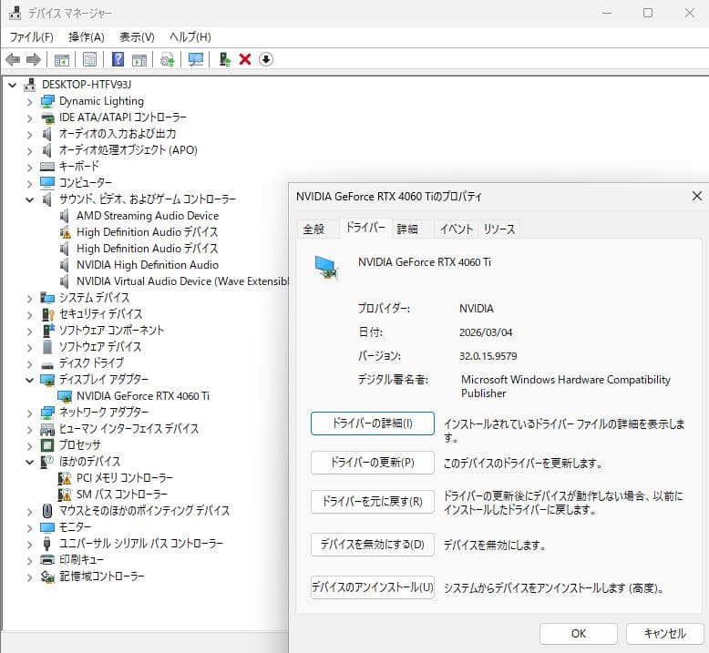Click the mouse icon for マウス devices
Image resolution: width=709 pixels, height=653 pixels.
click(x=47, y=511)
